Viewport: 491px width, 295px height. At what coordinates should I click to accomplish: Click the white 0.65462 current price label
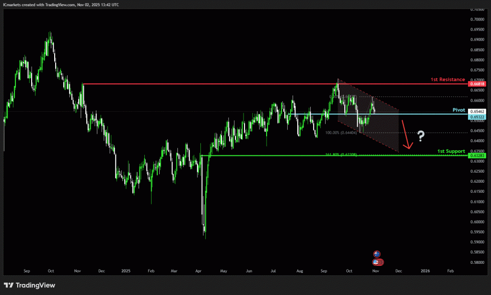478,111
